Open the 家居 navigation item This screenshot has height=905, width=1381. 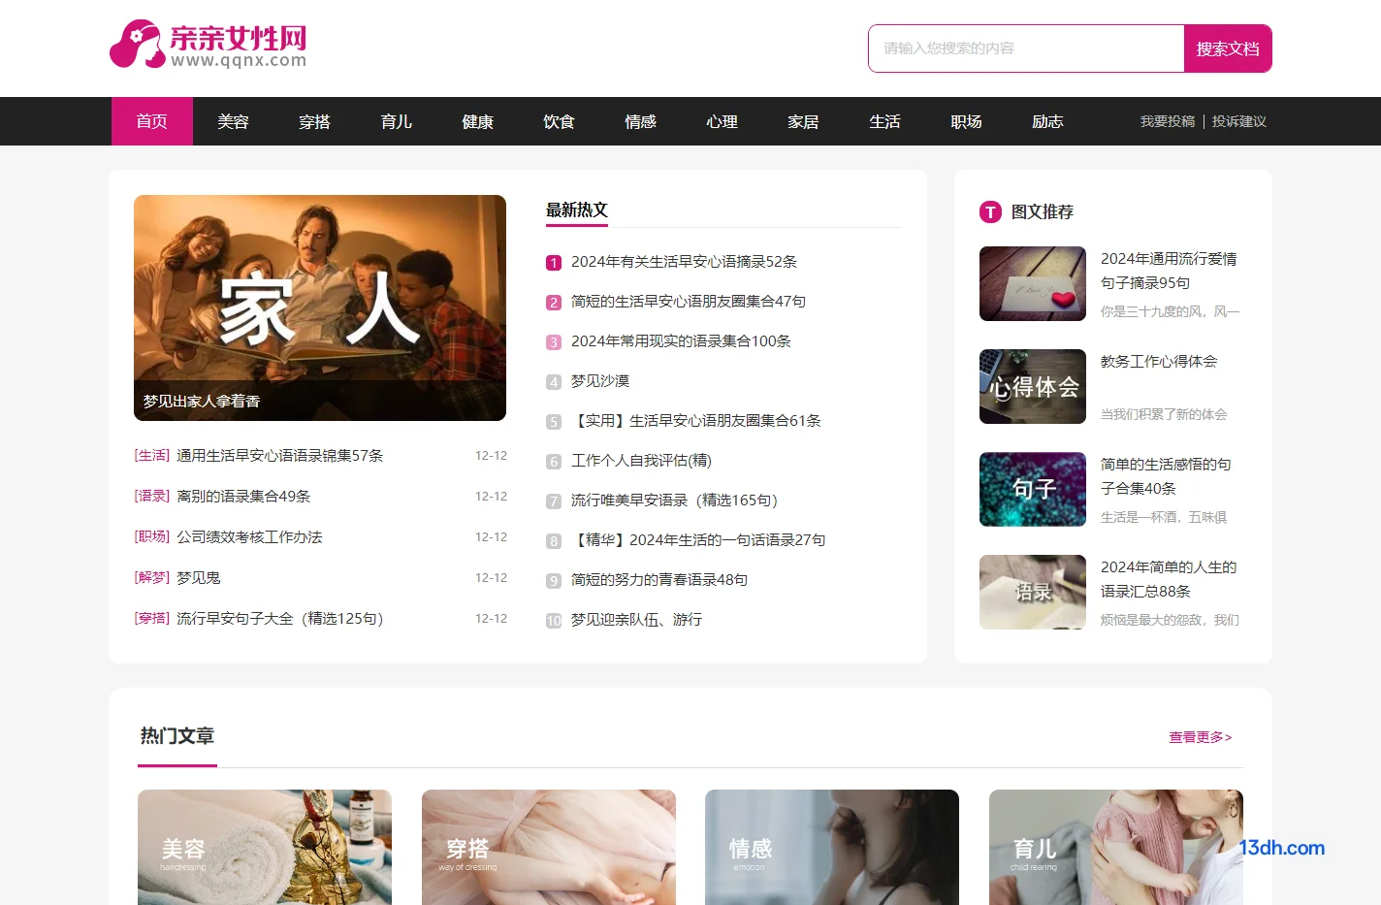click(804, 121)
